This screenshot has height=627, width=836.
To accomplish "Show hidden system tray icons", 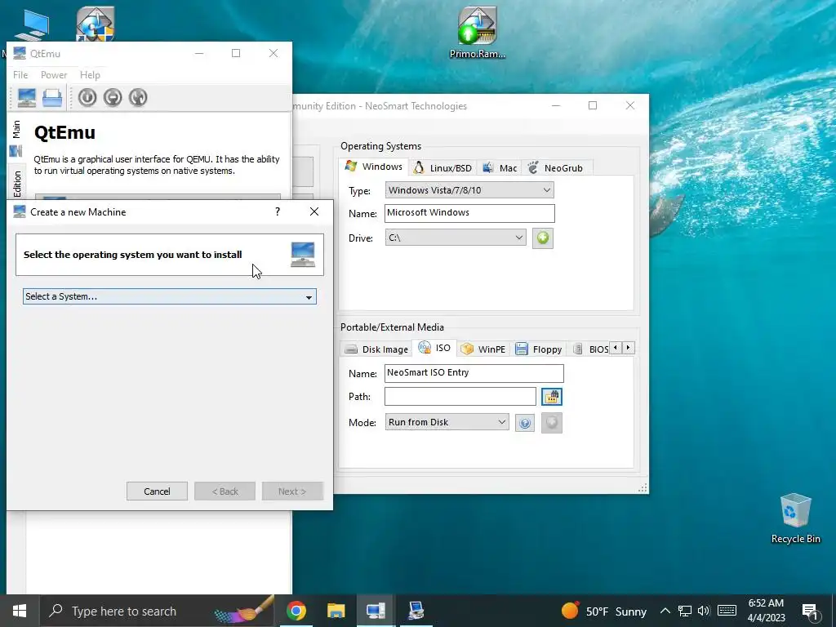I will (x=665, y=611).
